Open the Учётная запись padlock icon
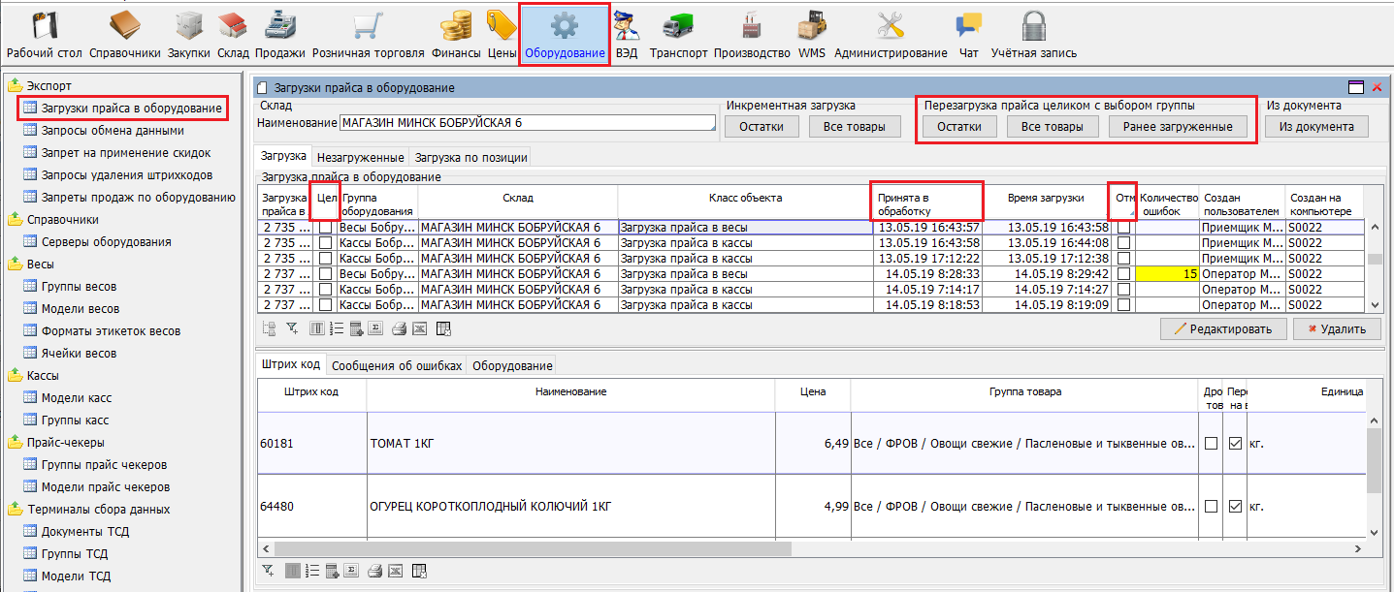Viewport: 1394px width, 592px height. click(x=1033, y=33)
